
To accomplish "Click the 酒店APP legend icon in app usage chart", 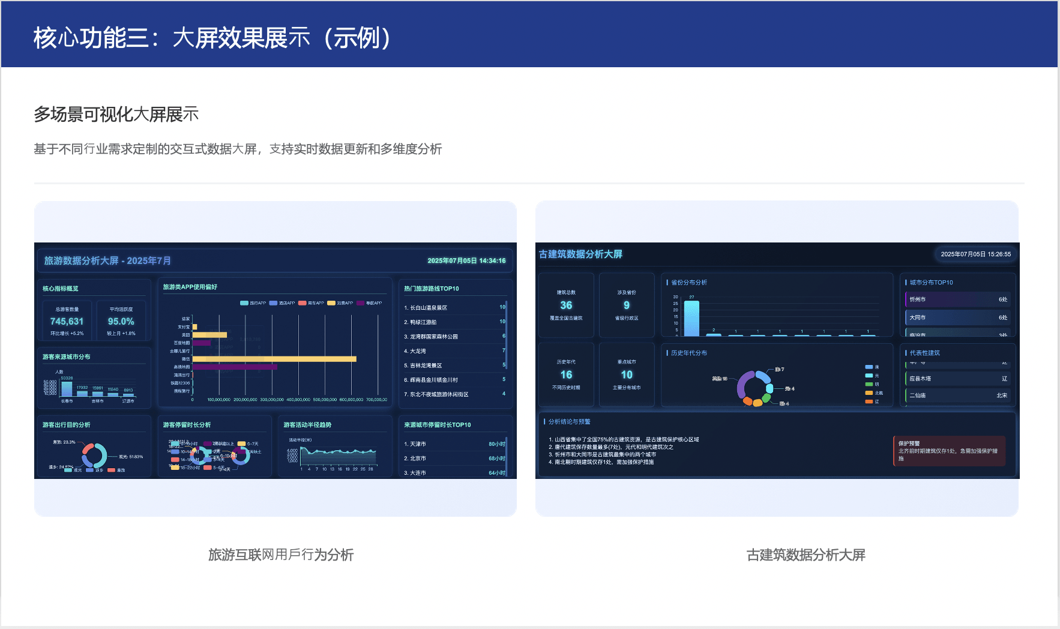I will point(273,303).
